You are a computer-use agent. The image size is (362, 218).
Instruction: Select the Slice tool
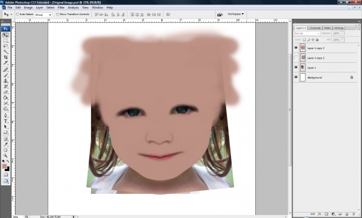[x=5, y=63]
